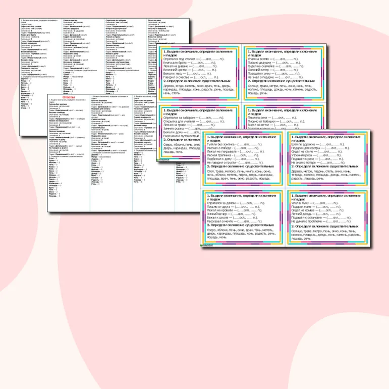This screenshot has height=389, width=389.
Task: Click the line 'Книга для брата'
Action: tap(190, 63)
